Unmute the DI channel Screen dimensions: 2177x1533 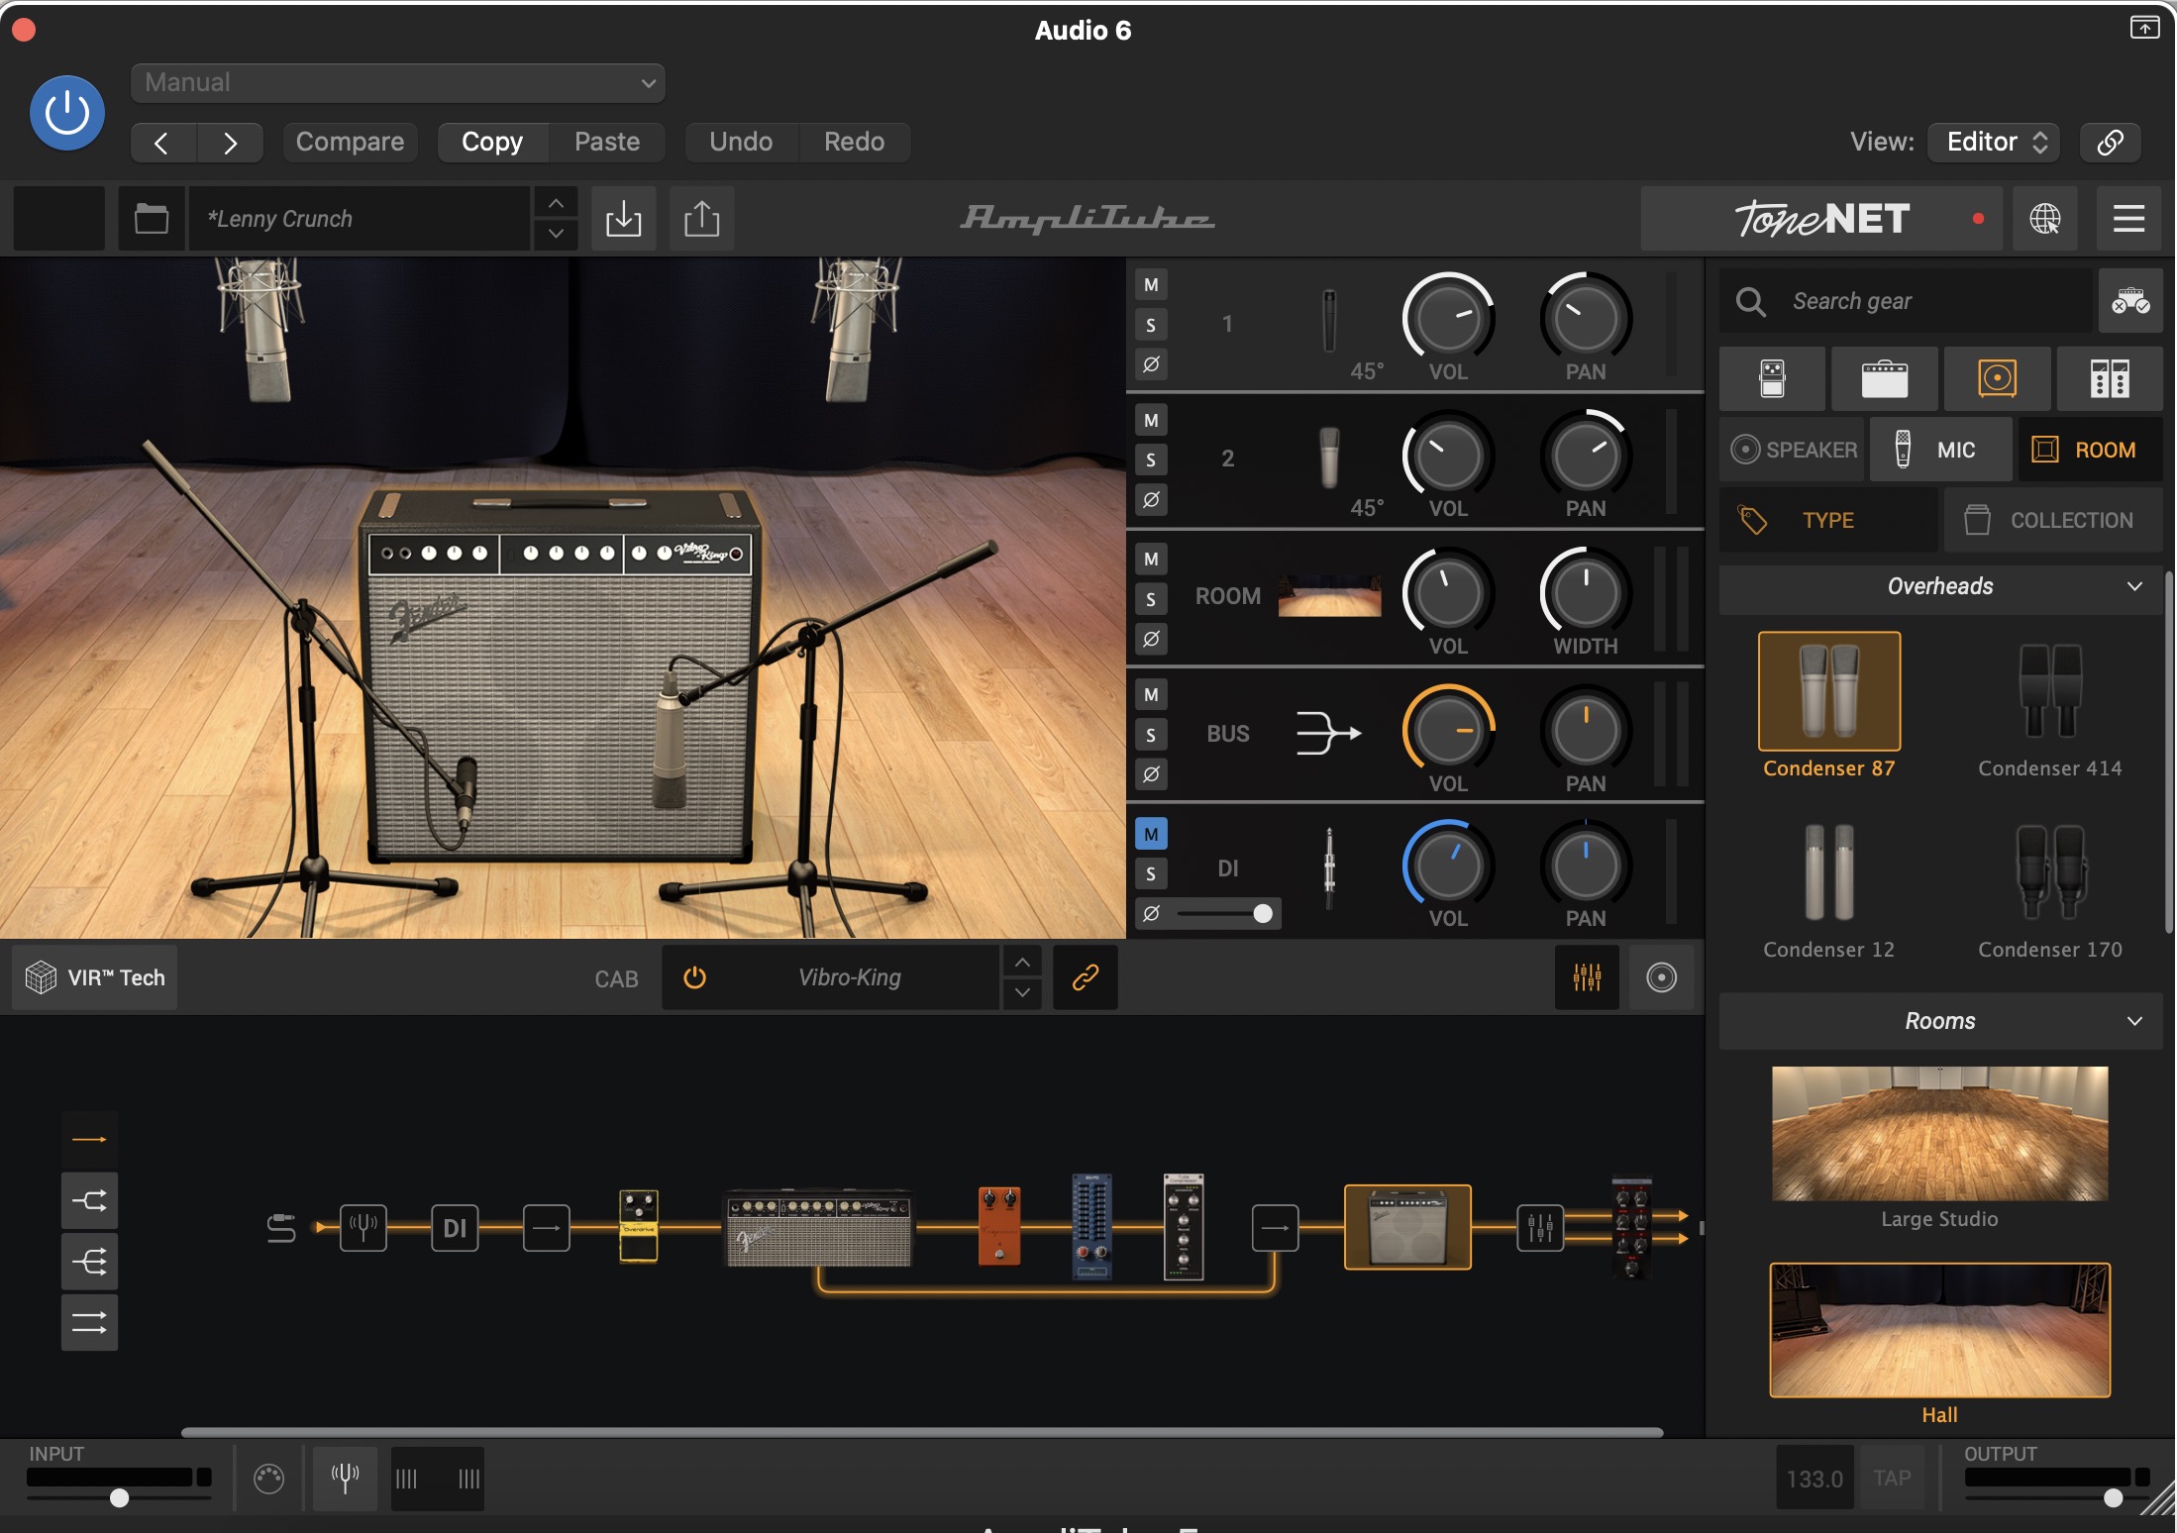[1151, 834]
